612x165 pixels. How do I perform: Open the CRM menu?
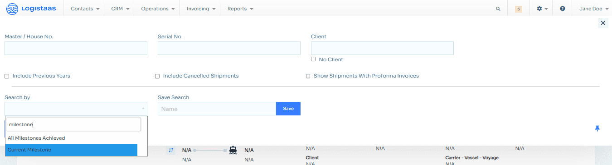click(x=120, y=9)
